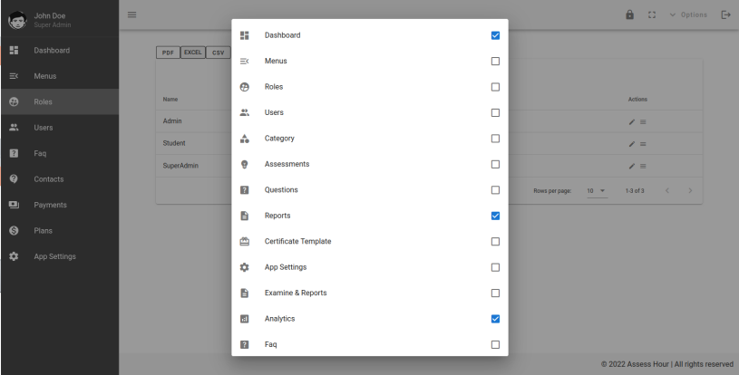Viewport: 739px width, 375px height.
Task: Open Contacts in the sidebar
Action: point(49,179)
